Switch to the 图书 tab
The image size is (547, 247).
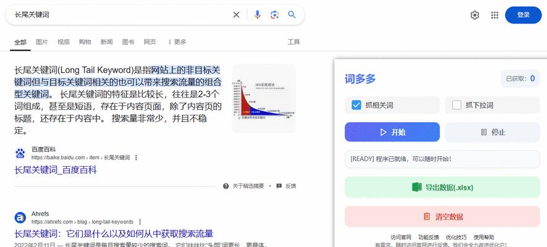pyautogui.click(x=128, y=42)
